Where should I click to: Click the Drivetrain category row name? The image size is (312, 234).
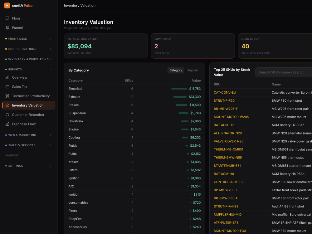(76, 121)
